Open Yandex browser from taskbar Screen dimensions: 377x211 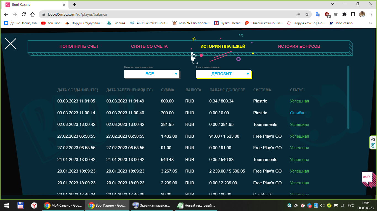coord(34,205)
